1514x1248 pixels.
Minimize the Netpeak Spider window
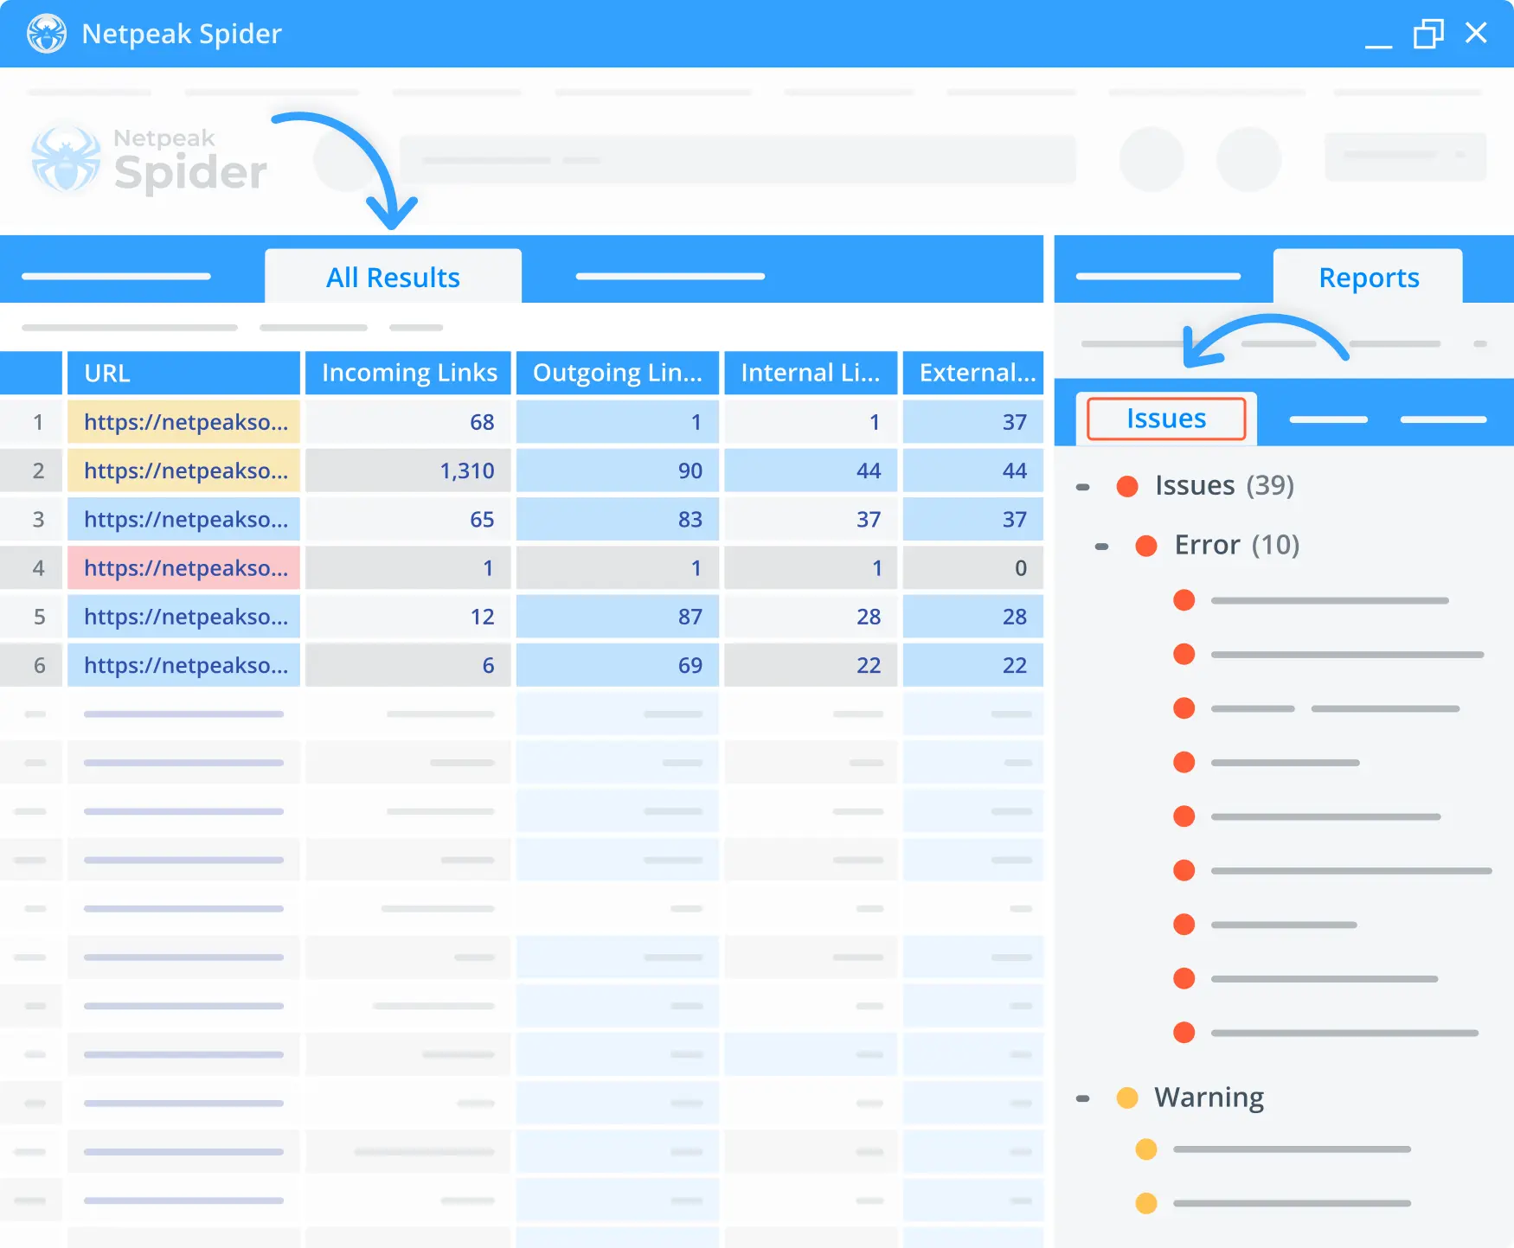[1378, 35]
